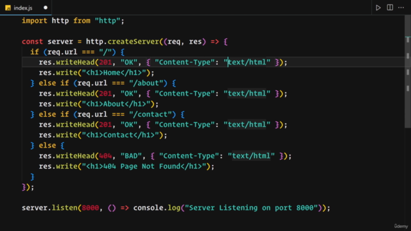Click the 'const' keyword

click(x=32, y=41)
